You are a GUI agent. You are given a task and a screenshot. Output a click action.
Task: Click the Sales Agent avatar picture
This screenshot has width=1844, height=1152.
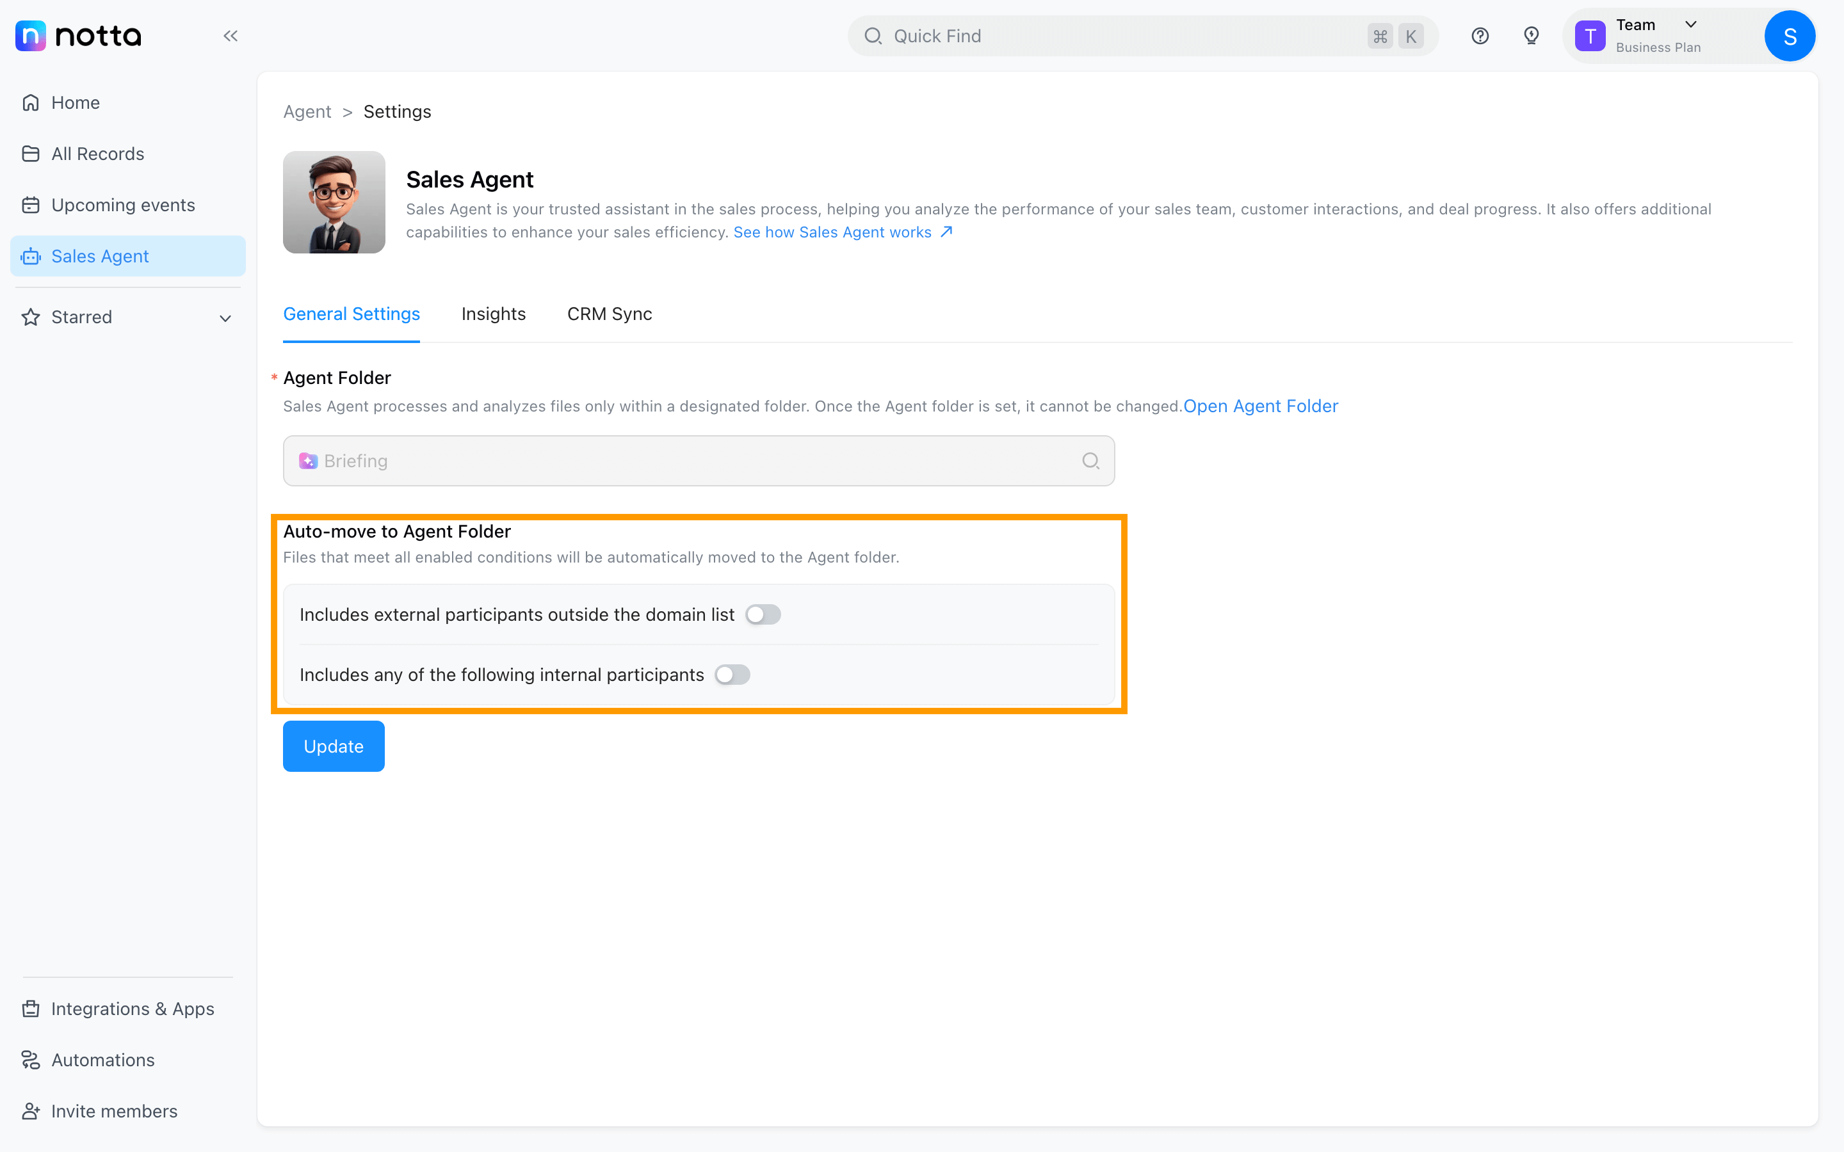click(334, 202)
